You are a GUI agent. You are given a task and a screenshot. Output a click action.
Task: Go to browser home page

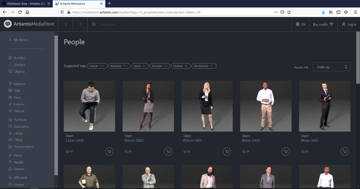pyautogui.click(x=27, y=12)
